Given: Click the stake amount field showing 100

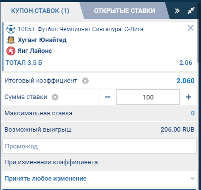Looking at the screenshot, I should tap(148, 97).
